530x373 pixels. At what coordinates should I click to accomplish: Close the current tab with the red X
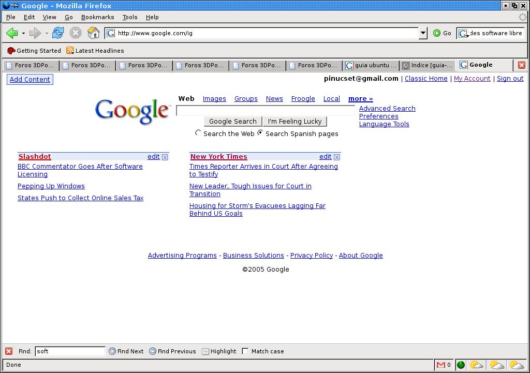[x=522, y=65]
